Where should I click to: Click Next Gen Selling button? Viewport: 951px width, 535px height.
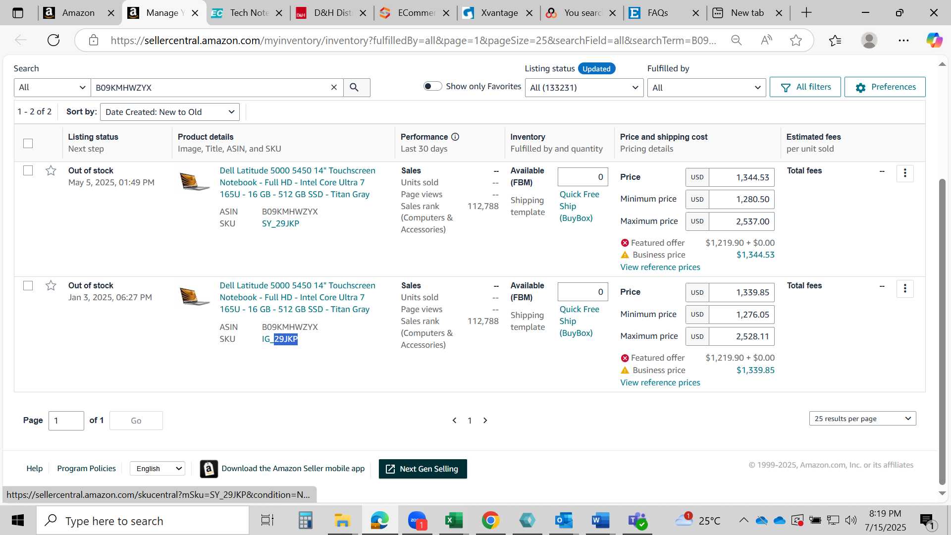pyautogui.click(x=423, y=469)
